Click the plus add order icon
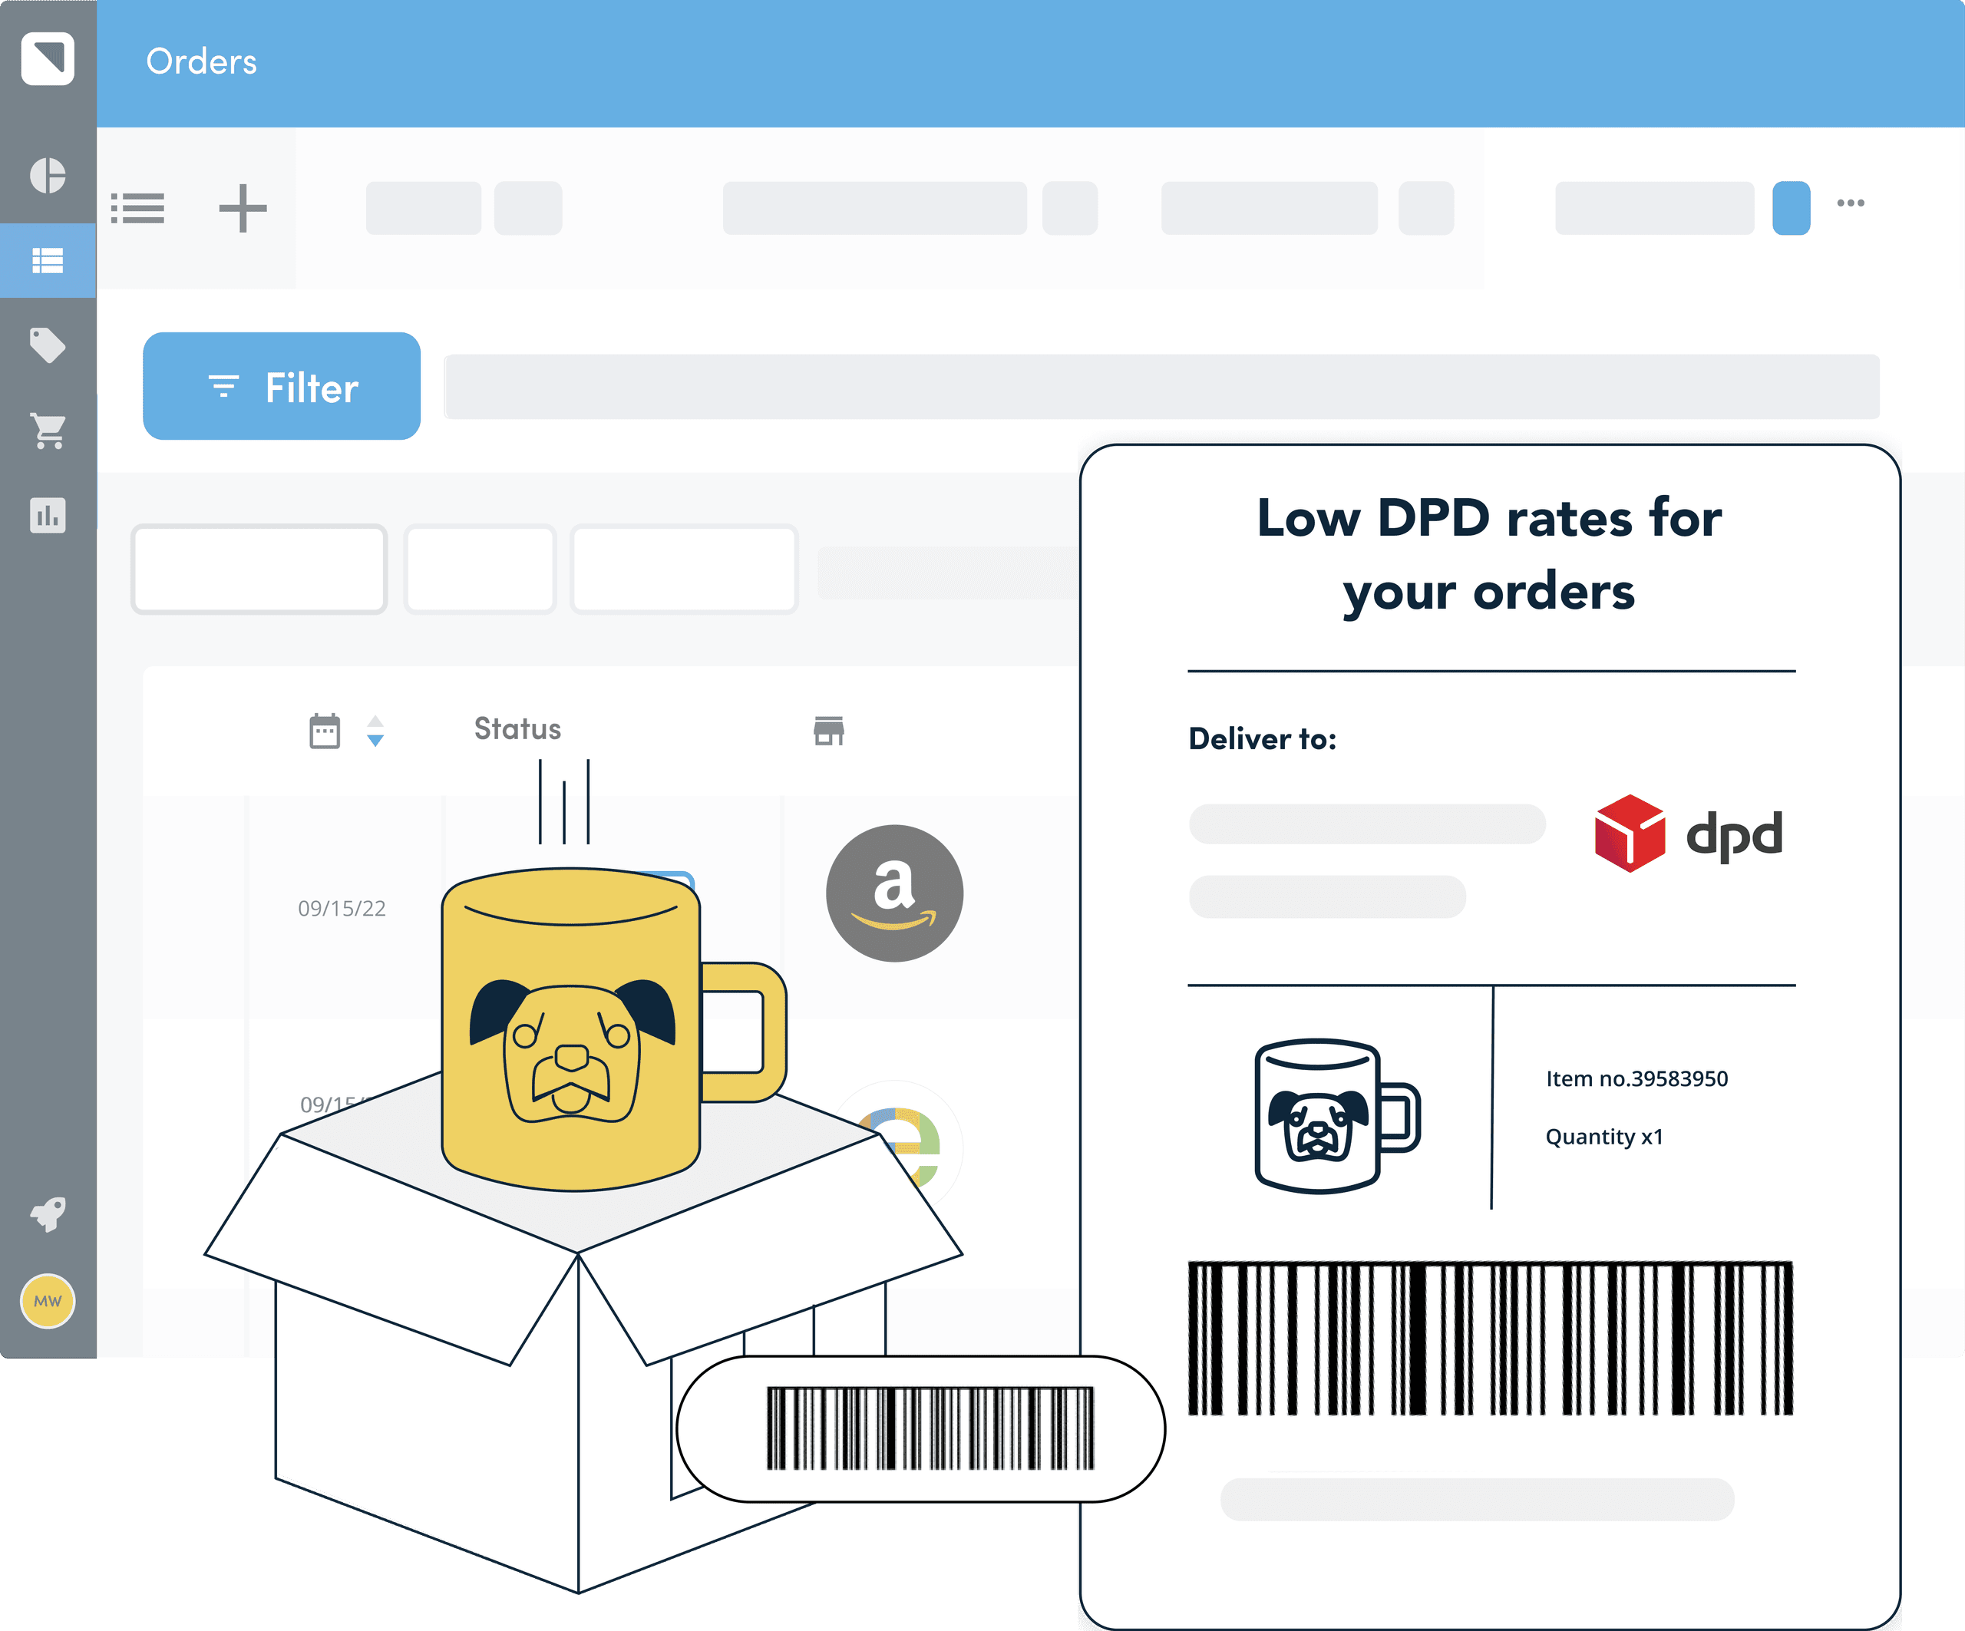 [x=243, y=208]
